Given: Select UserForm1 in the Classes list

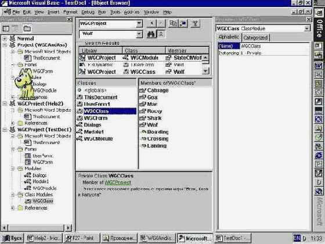Looking at the screenshot, I should (97, 104).
